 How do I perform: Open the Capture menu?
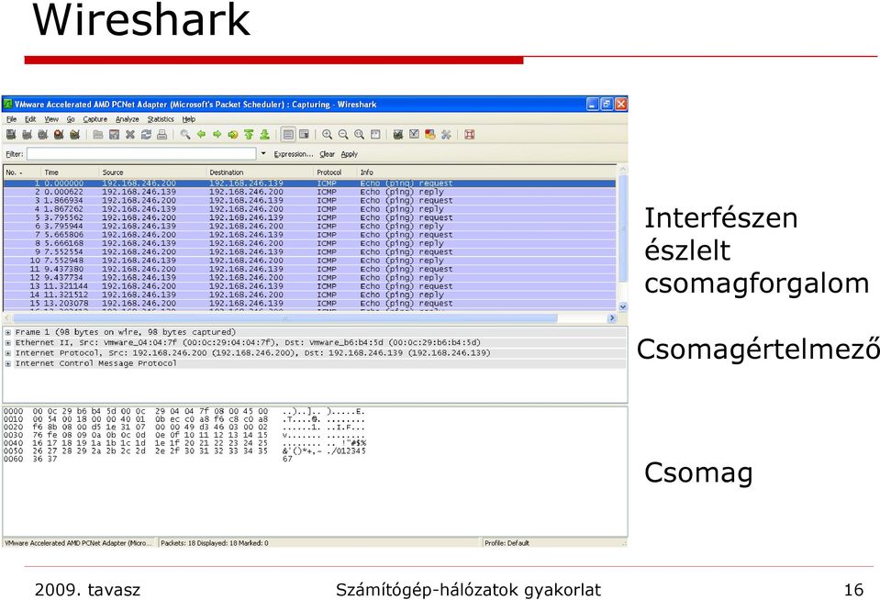[95, 119]
